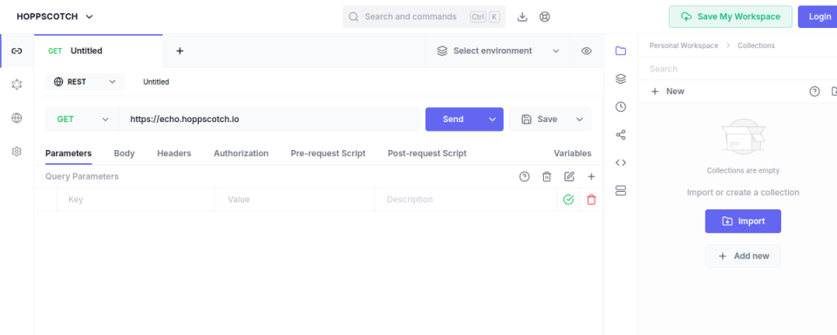Switch to the Parameters tab
The image size is (837, 335).
[x=68, y=154]
